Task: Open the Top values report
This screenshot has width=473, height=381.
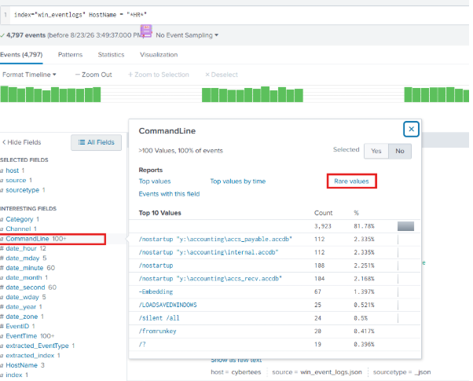Action: pyautogui.click(x=155, y=181)
